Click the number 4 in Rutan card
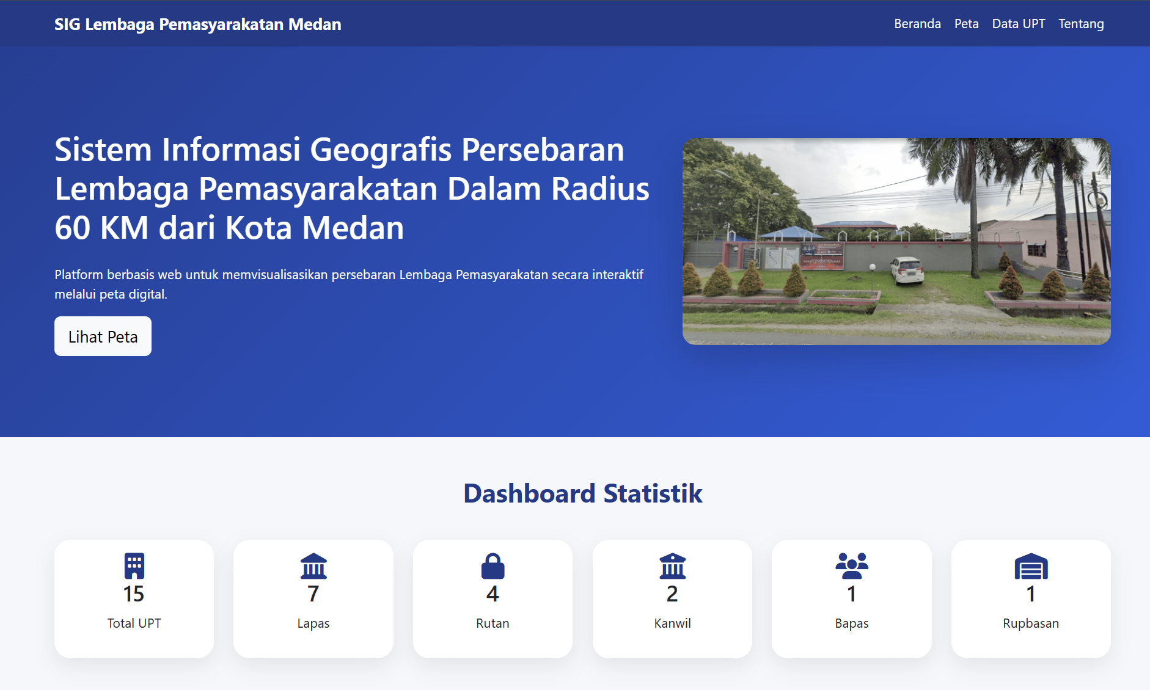The width and height of the screenshot is (1150, 690). pos(493,594)
